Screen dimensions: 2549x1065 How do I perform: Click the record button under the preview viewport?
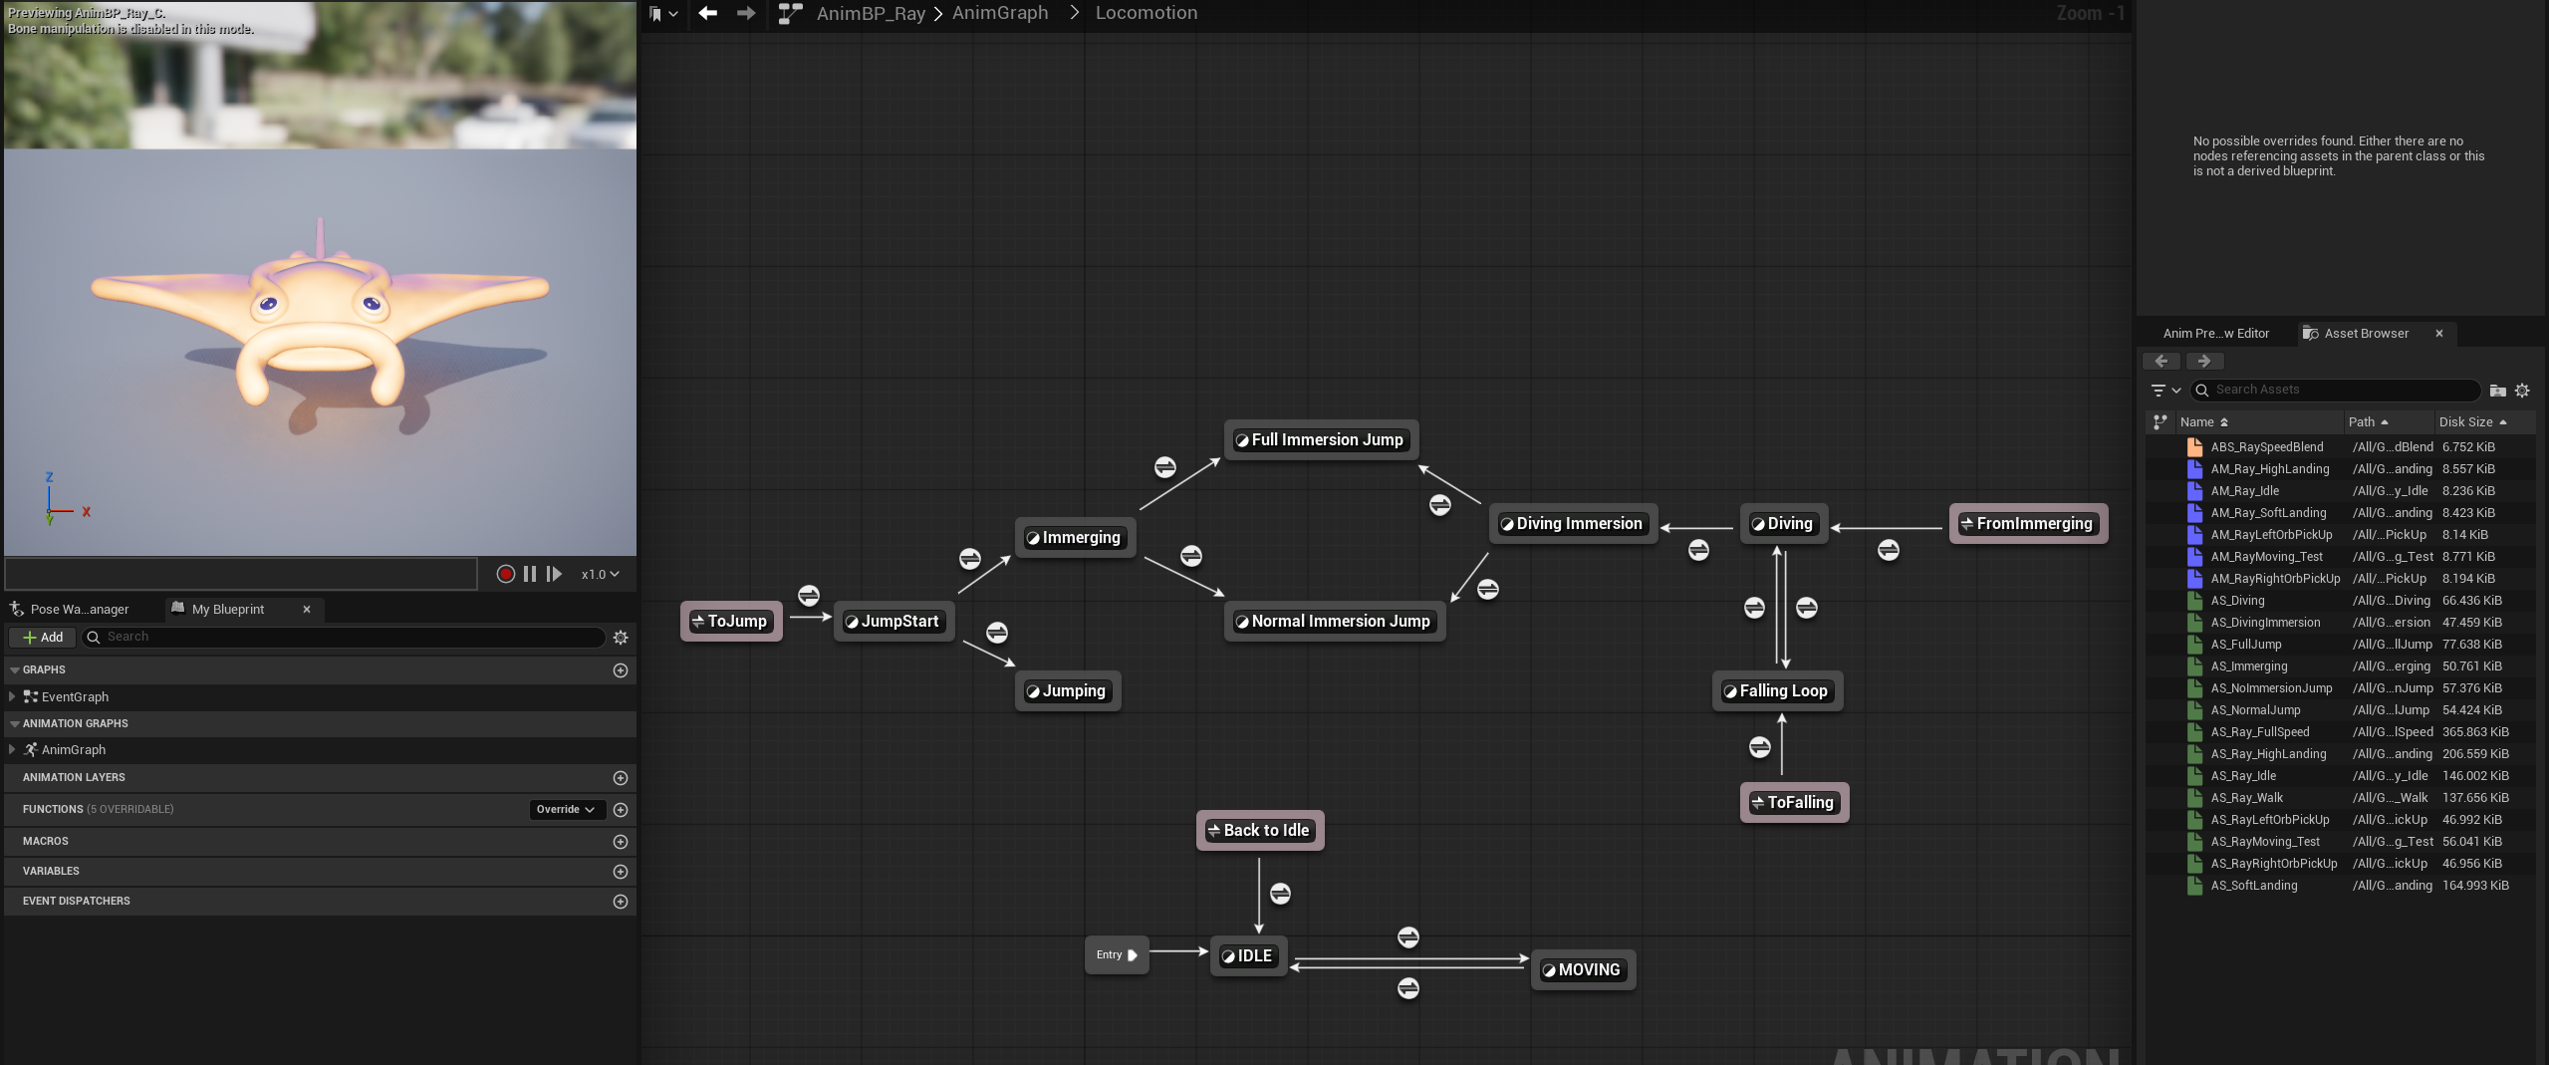point(505,574)
